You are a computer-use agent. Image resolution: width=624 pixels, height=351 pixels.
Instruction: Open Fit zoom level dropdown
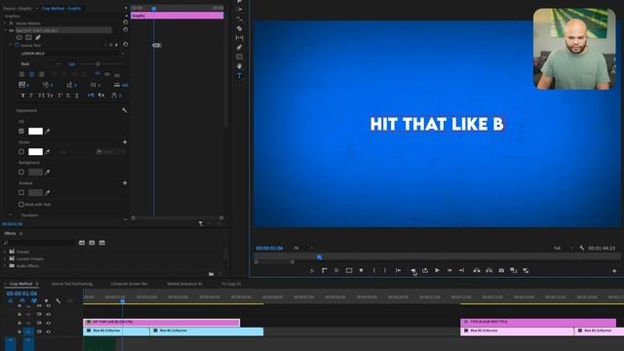pyautogui.click(x=303, y=248)
